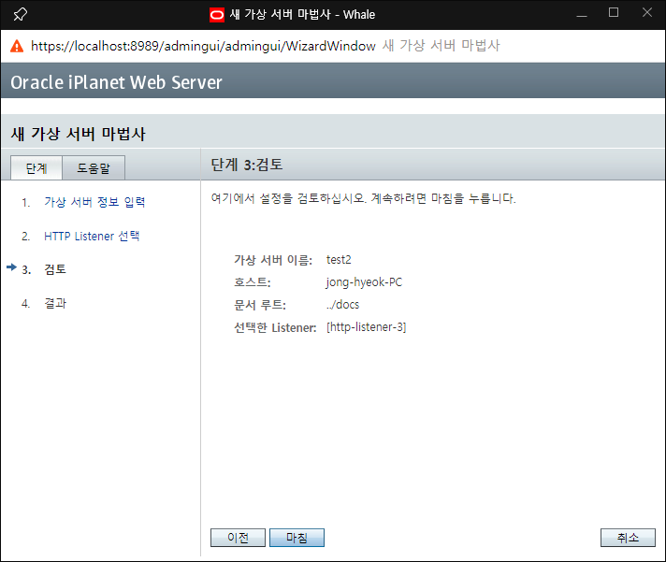The width and height of the screenshot is (666, 562).
Task: Switch to the 단계 tab
Action: [36, 168]
